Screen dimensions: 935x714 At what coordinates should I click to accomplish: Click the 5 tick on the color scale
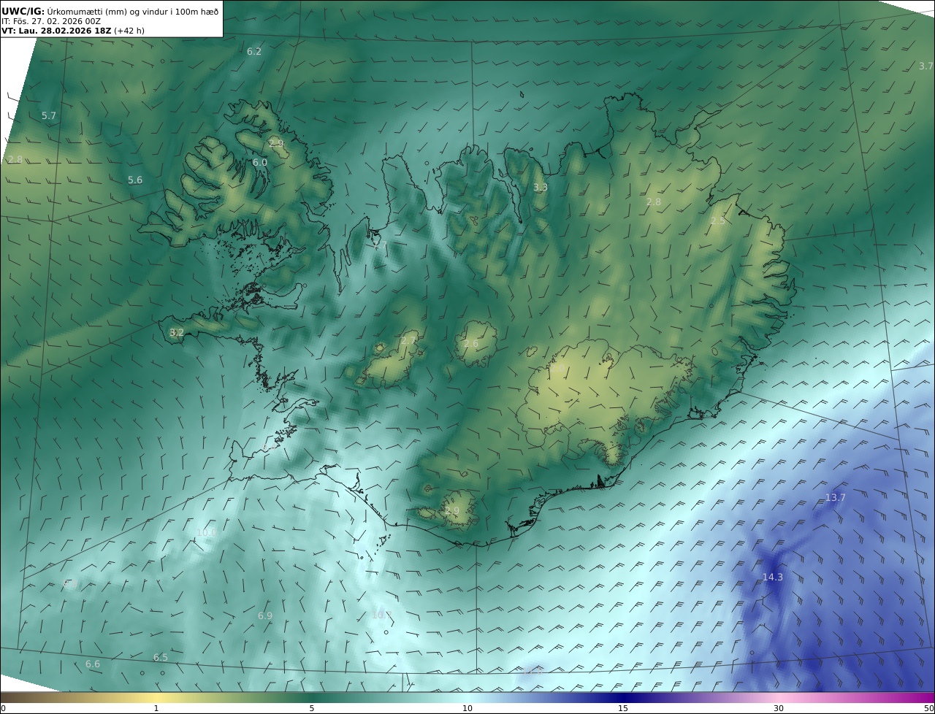point(312,708)
